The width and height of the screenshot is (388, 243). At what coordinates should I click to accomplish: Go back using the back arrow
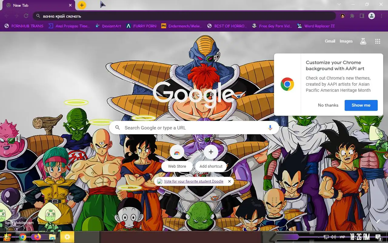pos(7,16)
